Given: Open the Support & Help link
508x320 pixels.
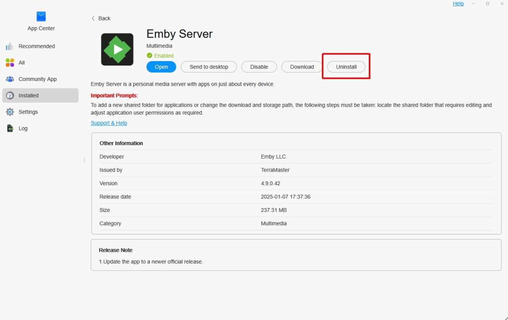Looking at the screenshot, I should pyautogui.click(x=109, y=123).
